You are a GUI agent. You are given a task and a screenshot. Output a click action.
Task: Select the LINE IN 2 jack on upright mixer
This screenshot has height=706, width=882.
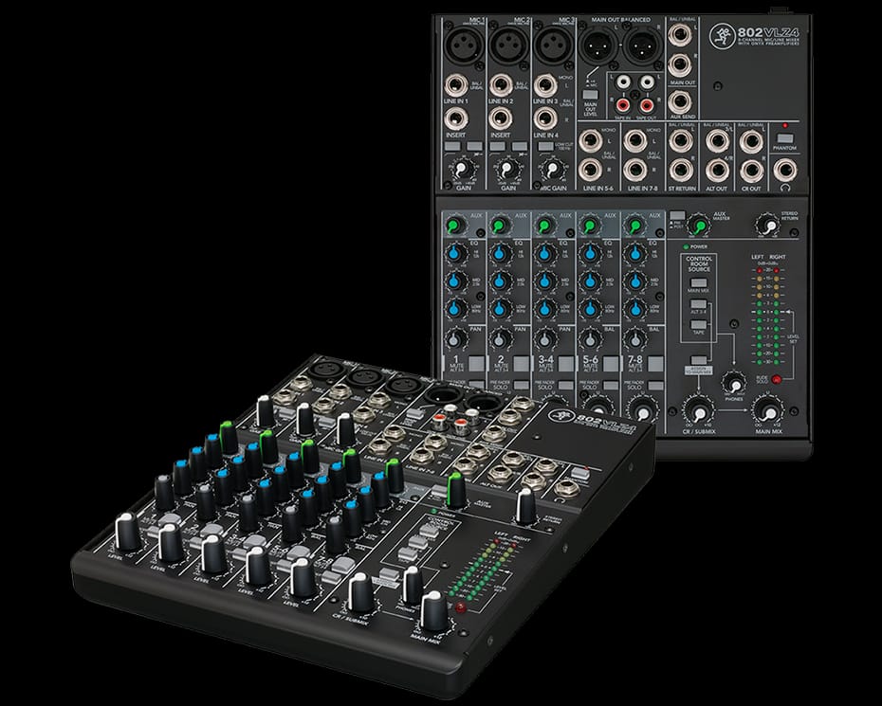(x=501, y=86)
